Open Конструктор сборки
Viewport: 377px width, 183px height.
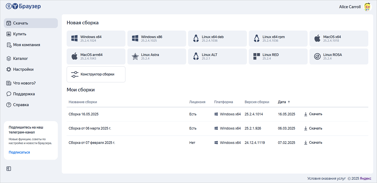click(96, 74)
